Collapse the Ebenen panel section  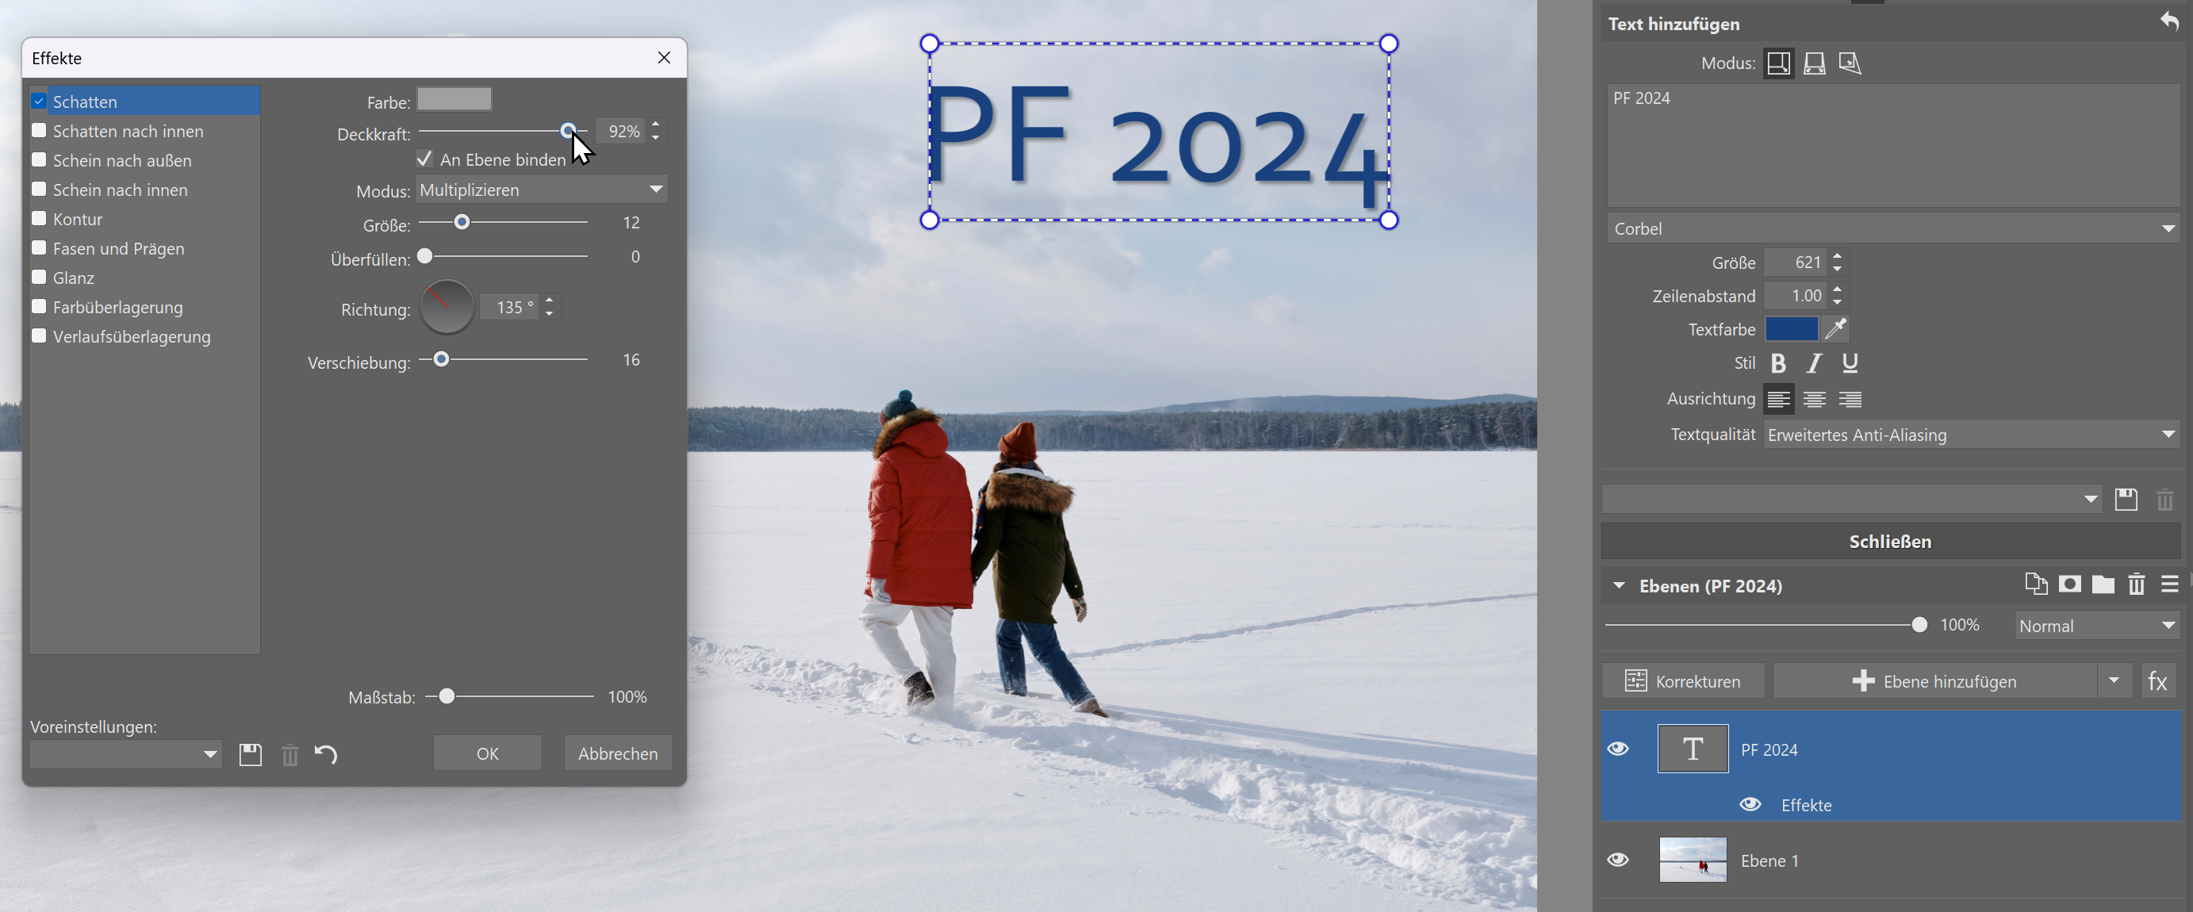coord(1618,586)
